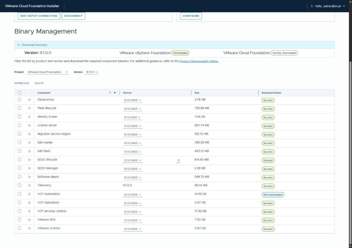Expand details for Migration service engine row
The width and height of the screenshot is (352, 248).
click(x=29, y=134)
